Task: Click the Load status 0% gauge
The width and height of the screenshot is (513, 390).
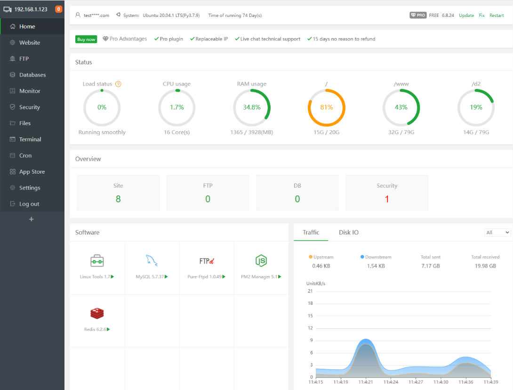Action: click(102, 108)
